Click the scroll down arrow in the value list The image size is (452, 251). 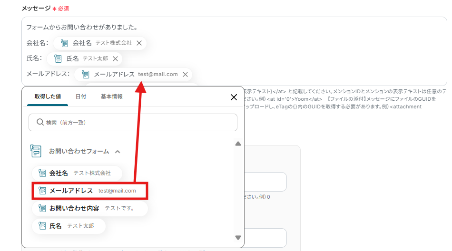tap(238, 238)
